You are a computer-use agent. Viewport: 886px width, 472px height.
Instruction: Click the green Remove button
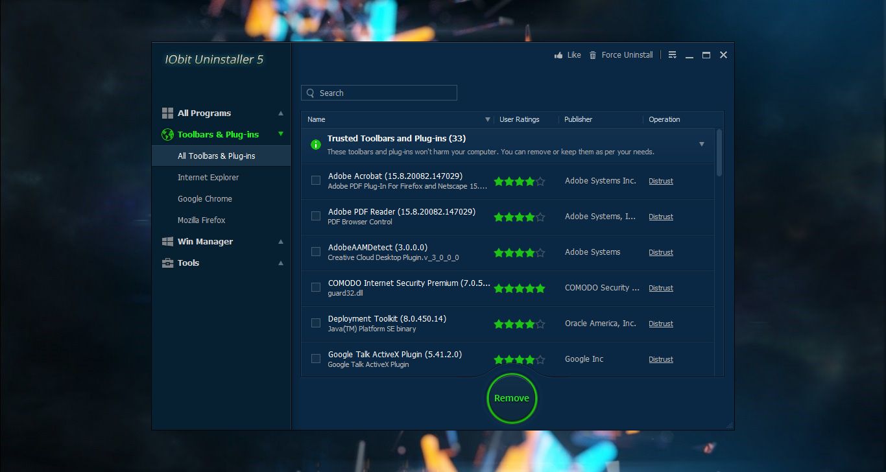(x=512, y=398)
